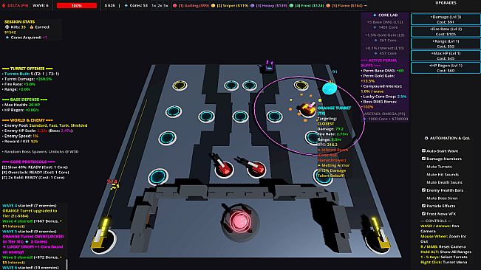Click the diamond icon next to Cores Acquired
This screenshot has height=270, width=481.
pos(7,38)
